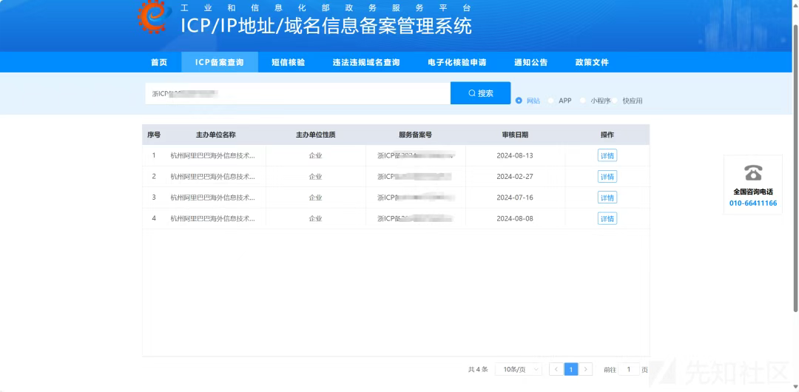
Task: Click the telephone icon in consultation widget
Action: click(752, 173)
